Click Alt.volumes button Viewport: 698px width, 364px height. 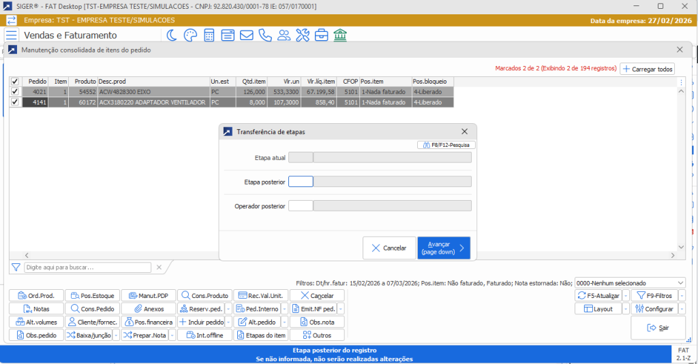coord(37,322)
